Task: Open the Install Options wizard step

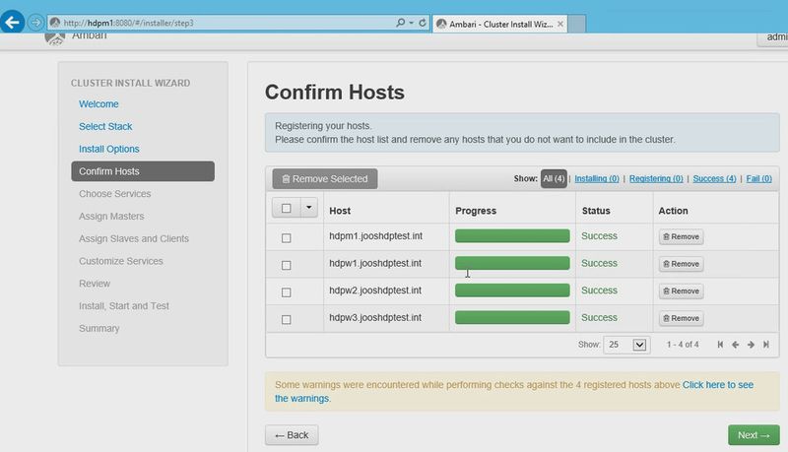Action: [x=109, y=149]
